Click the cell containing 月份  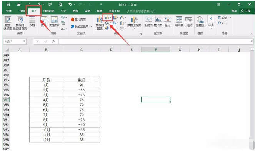point(46,80)
